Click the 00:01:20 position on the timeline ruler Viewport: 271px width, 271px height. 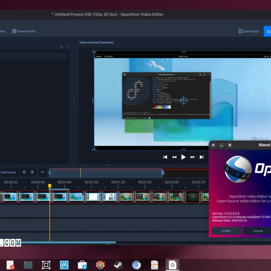(x=91, y=182)
